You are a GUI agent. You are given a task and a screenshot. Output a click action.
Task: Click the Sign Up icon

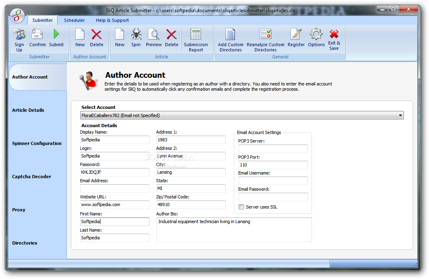[19, 40]
